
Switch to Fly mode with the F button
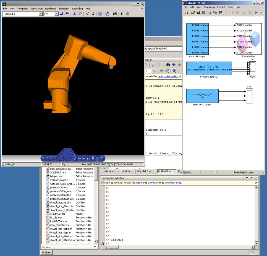pos(88,159)
